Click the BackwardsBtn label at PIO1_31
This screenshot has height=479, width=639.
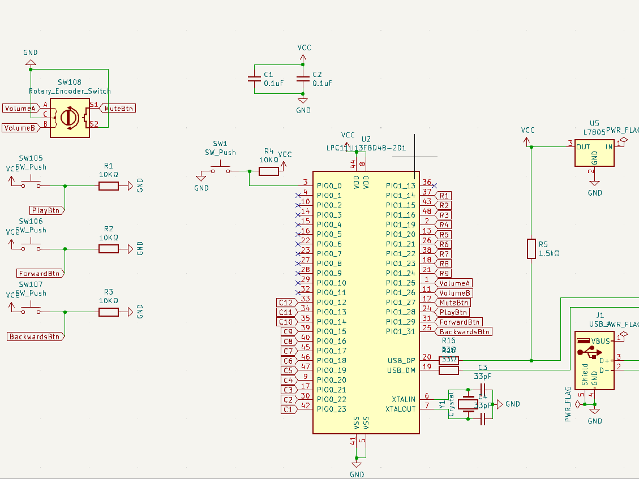point(464,331)
